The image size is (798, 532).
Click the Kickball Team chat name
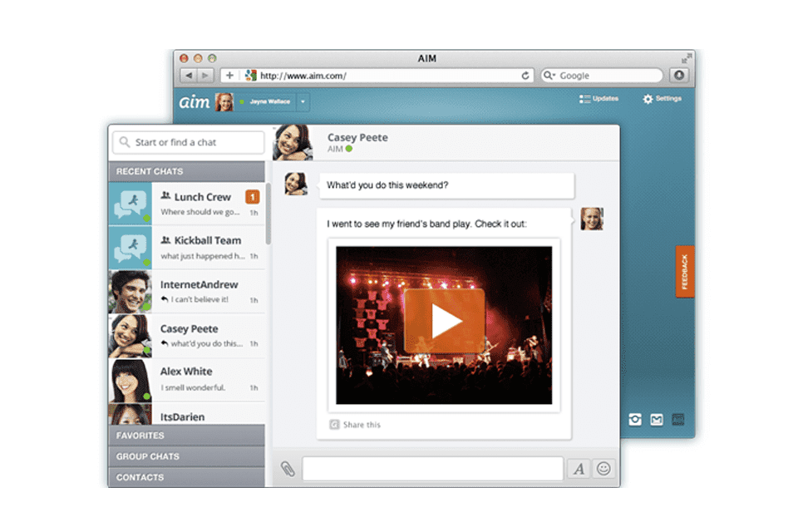point(208,240)
